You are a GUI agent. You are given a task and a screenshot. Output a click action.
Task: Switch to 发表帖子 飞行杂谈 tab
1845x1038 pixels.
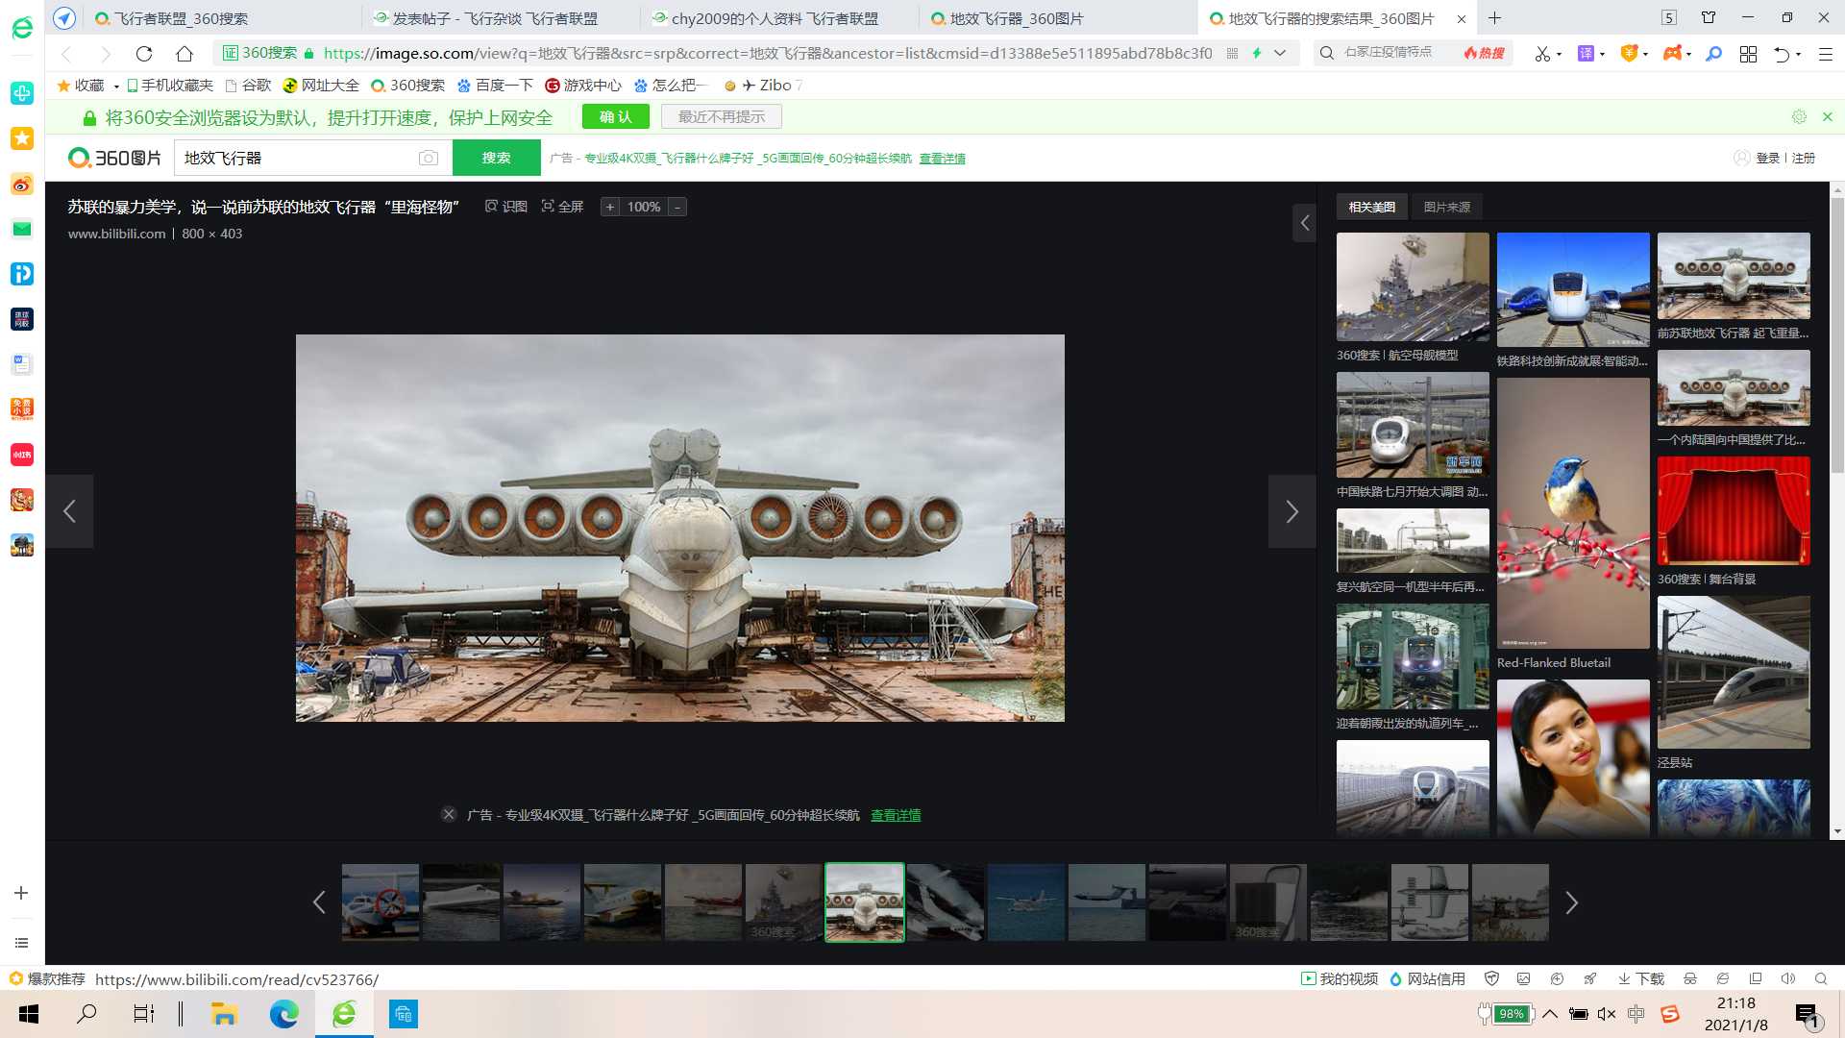(500, 18)
